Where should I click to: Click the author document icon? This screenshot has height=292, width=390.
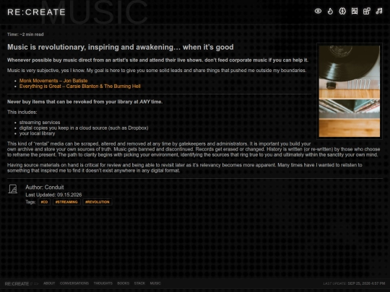pyautogui.click(x=13, y=189)
